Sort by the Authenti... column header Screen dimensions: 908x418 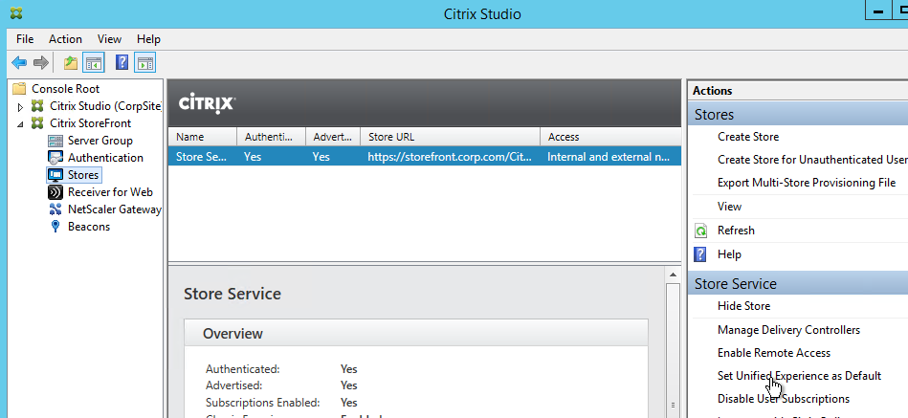271,137
